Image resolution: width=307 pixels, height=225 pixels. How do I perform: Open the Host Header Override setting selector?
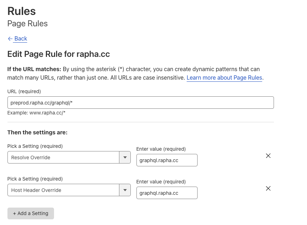pos(64,190)
